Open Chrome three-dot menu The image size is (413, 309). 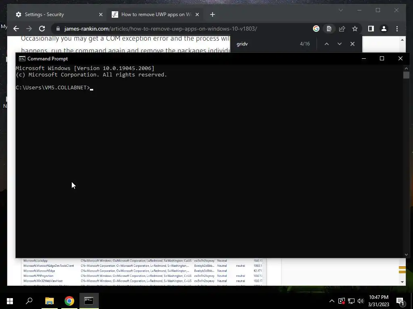[397, 29]
